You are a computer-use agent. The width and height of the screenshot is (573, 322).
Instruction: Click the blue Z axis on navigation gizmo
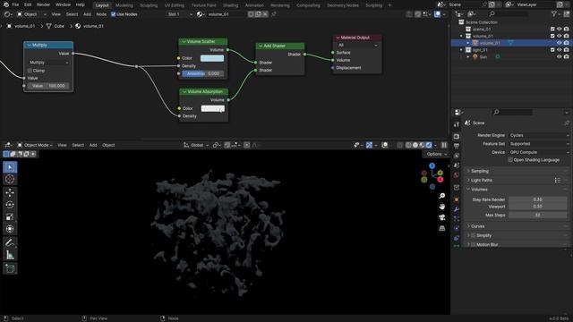(x=432, y=165)
